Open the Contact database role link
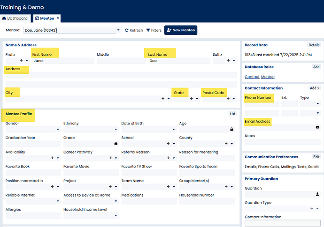This screenshot has width=324, height=227. click(252, 77)
